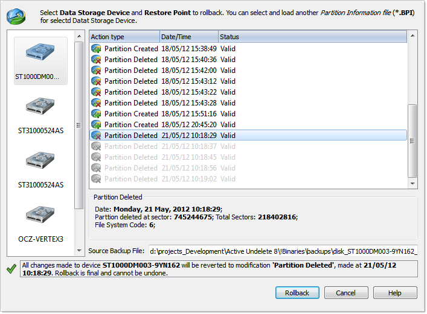427x314 pixels.
Task: Click the Partition Deleted icon at 15:43:28
Action: 96,103
